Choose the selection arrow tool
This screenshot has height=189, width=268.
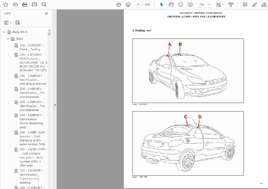click(162, 5)
